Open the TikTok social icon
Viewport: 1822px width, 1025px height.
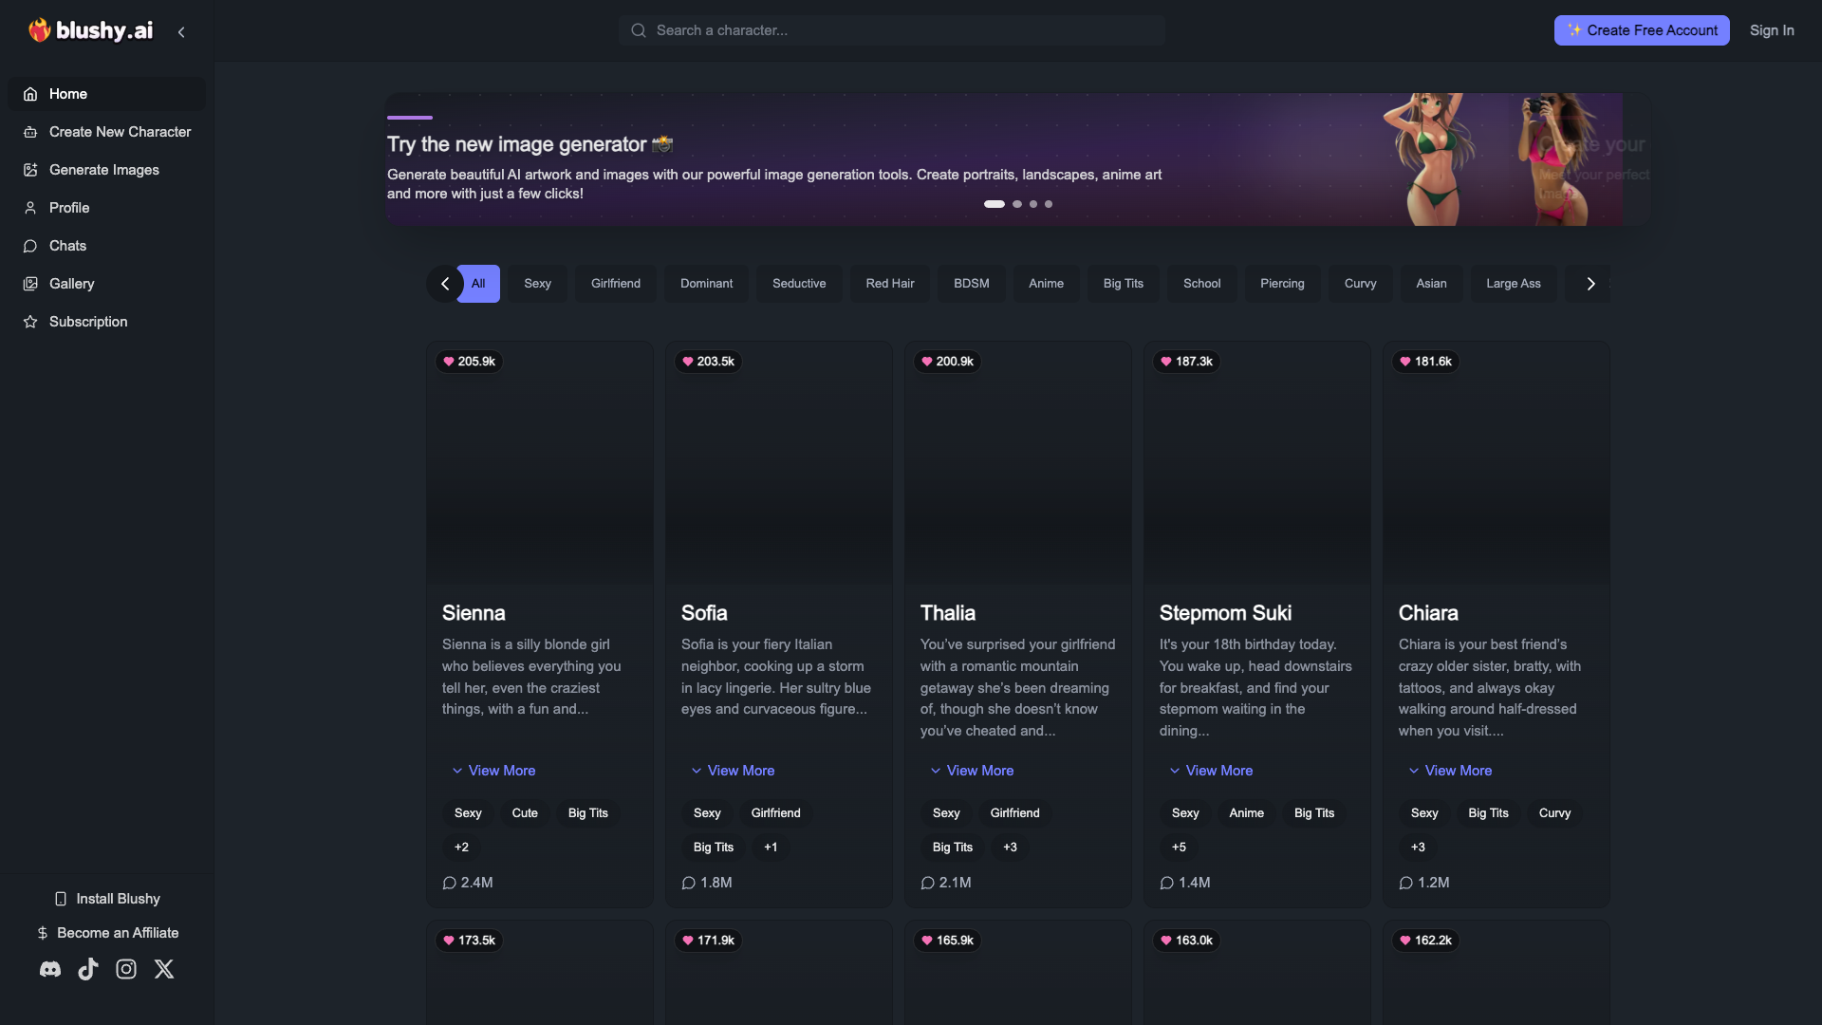point(88,969)
